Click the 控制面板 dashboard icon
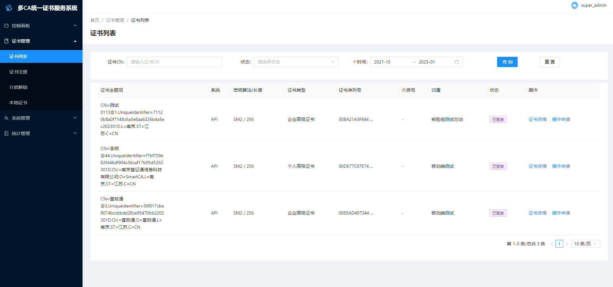This screenshot has height=287, width=613. [6, 26]
